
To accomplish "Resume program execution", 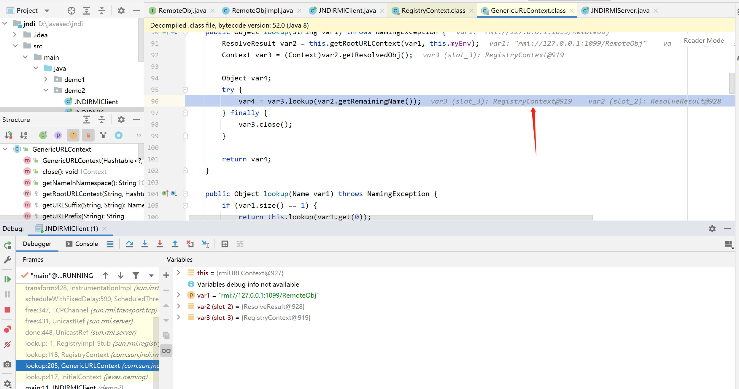I will point(8,279).
